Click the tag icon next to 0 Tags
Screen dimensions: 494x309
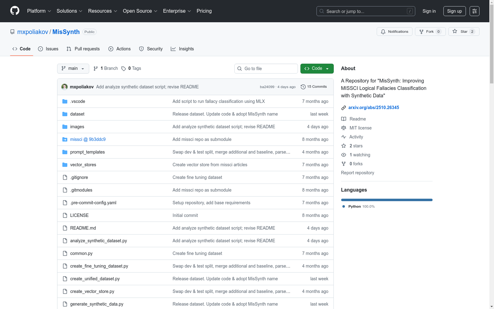click(124, 69)
